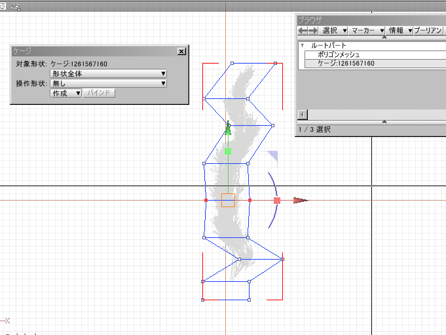This screenshot has width=446, height=335.
Task: Click the Browser back/forward arrows icon
Action: click(307, 31)
